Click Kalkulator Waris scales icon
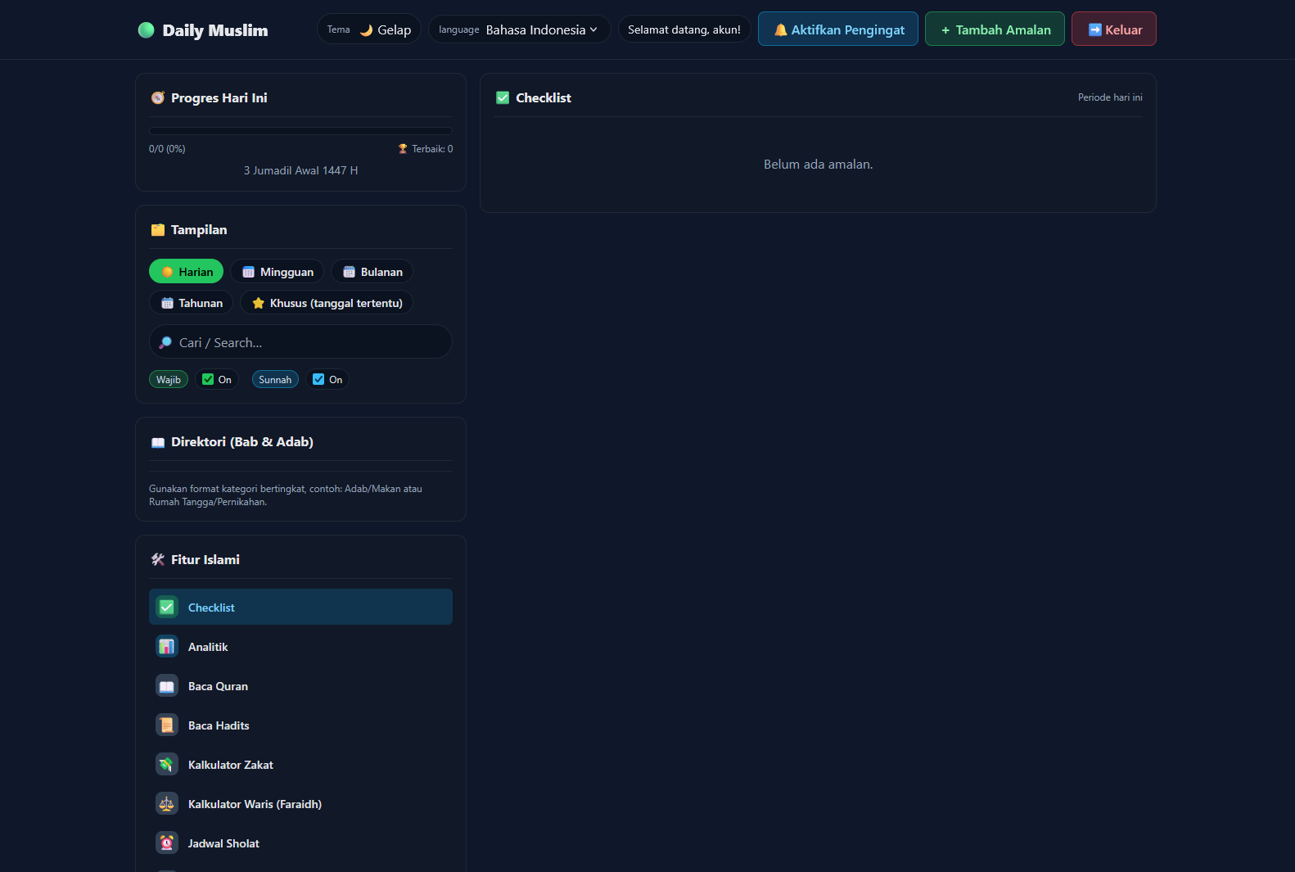Viewport: 1295px width, 872px height. point(167,804)
